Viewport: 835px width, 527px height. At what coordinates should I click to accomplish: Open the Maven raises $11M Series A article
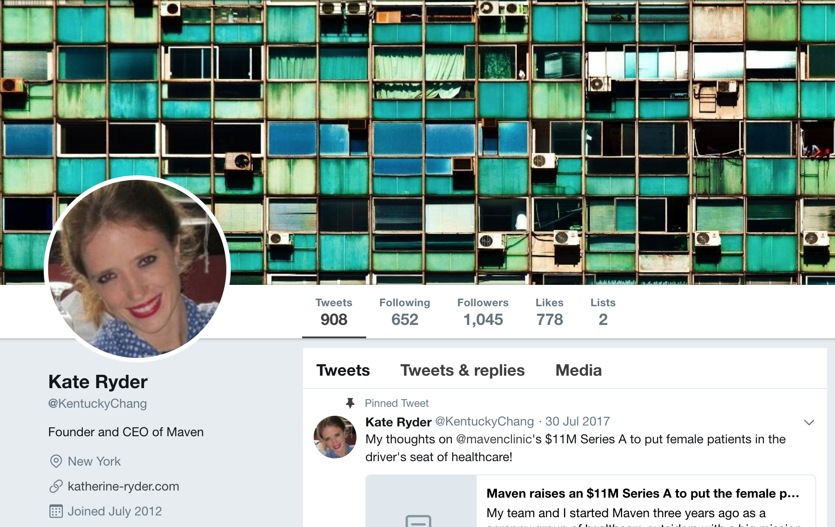pyautogui.click(x=643, y=494)
